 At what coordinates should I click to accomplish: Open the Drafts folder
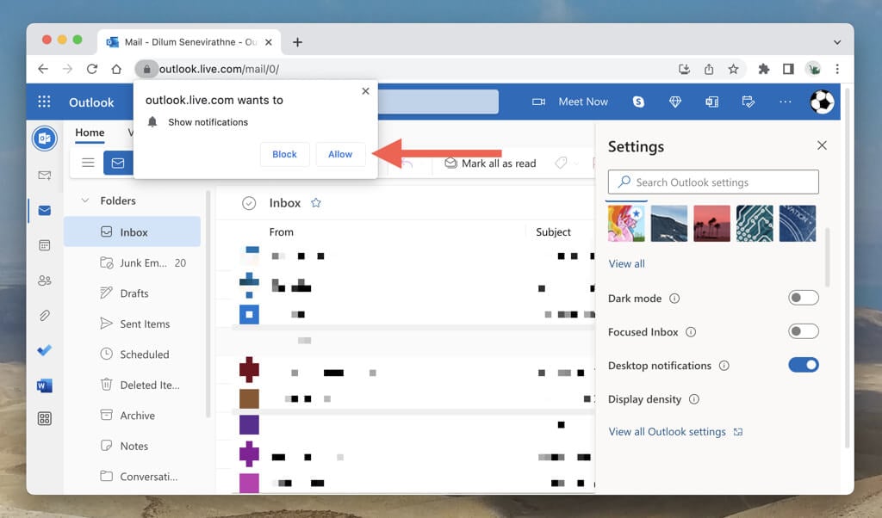point(132,293)
